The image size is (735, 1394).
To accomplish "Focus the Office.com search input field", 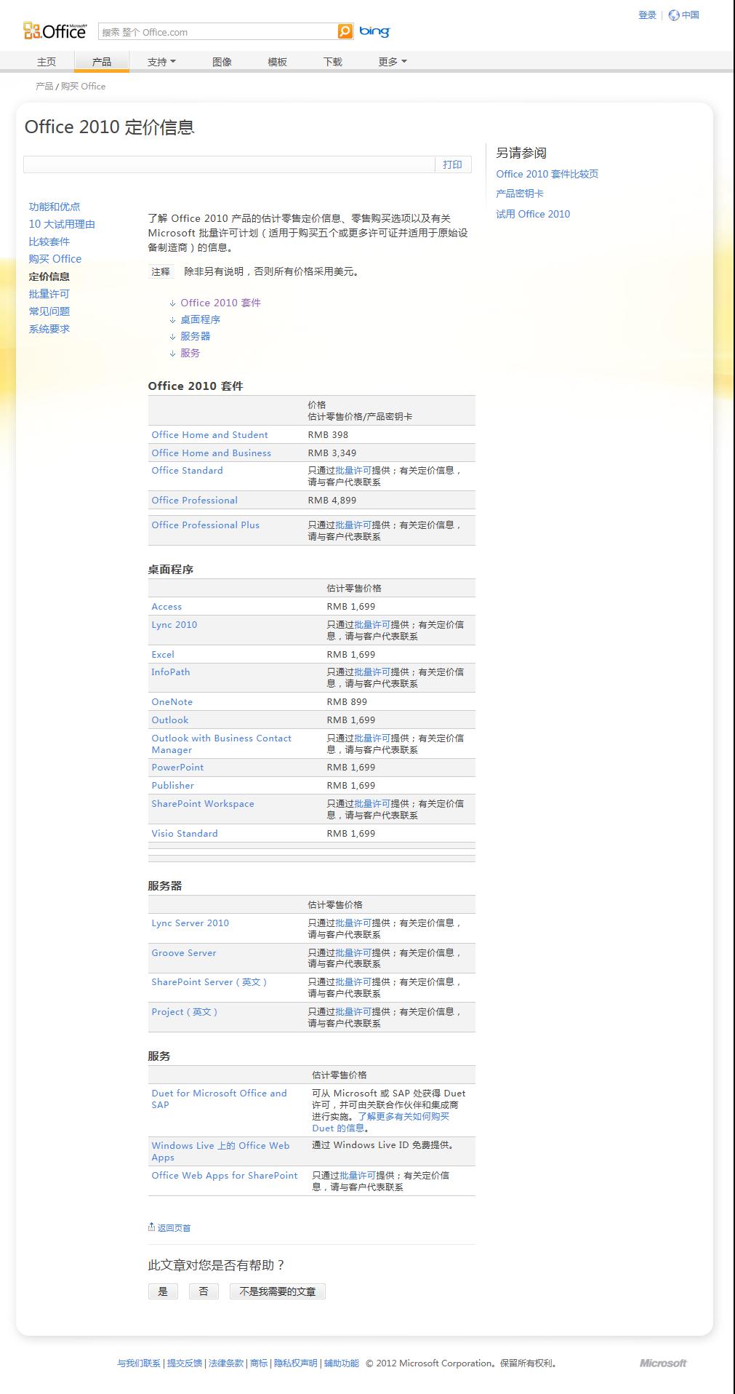I will [x=218, y=32].
